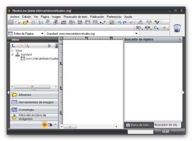Switch to the Barra de herr... tab

coord(139,125)
